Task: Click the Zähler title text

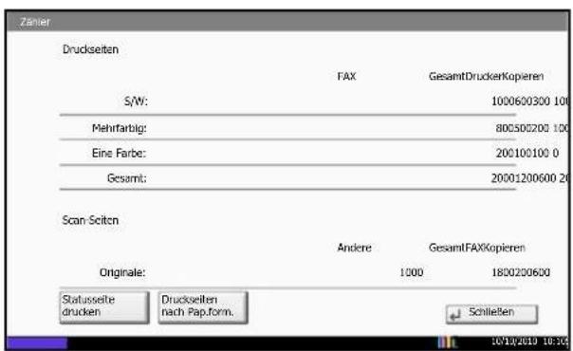Action: 35,22
